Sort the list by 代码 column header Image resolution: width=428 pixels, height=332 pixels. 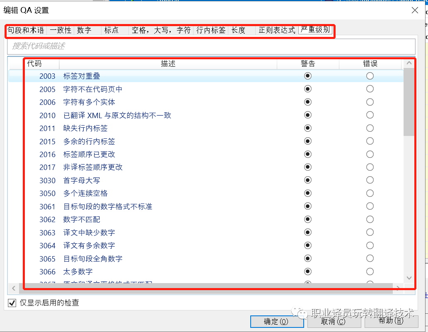click(x=34, y=63)
